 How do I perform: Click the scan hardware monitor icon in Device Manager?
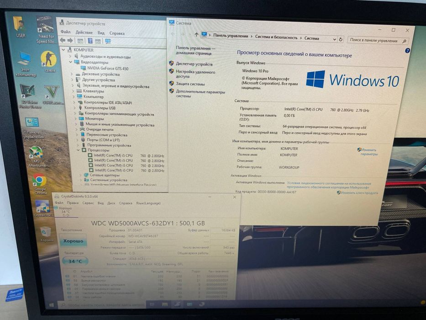[x=108, y=41]
